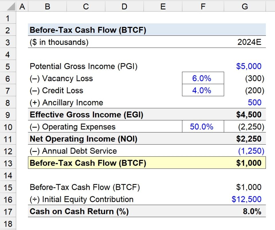Select the cell containing the 6.0% Vacancy Loss rate
Screen dimensions: 275x230
tap(203, 78)
